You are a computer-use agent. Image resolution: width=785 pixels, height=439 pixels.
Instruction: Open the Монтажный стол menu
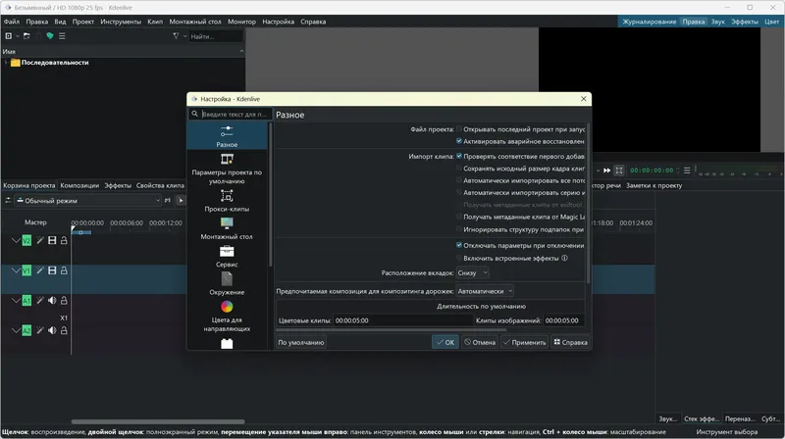(194, 22)
